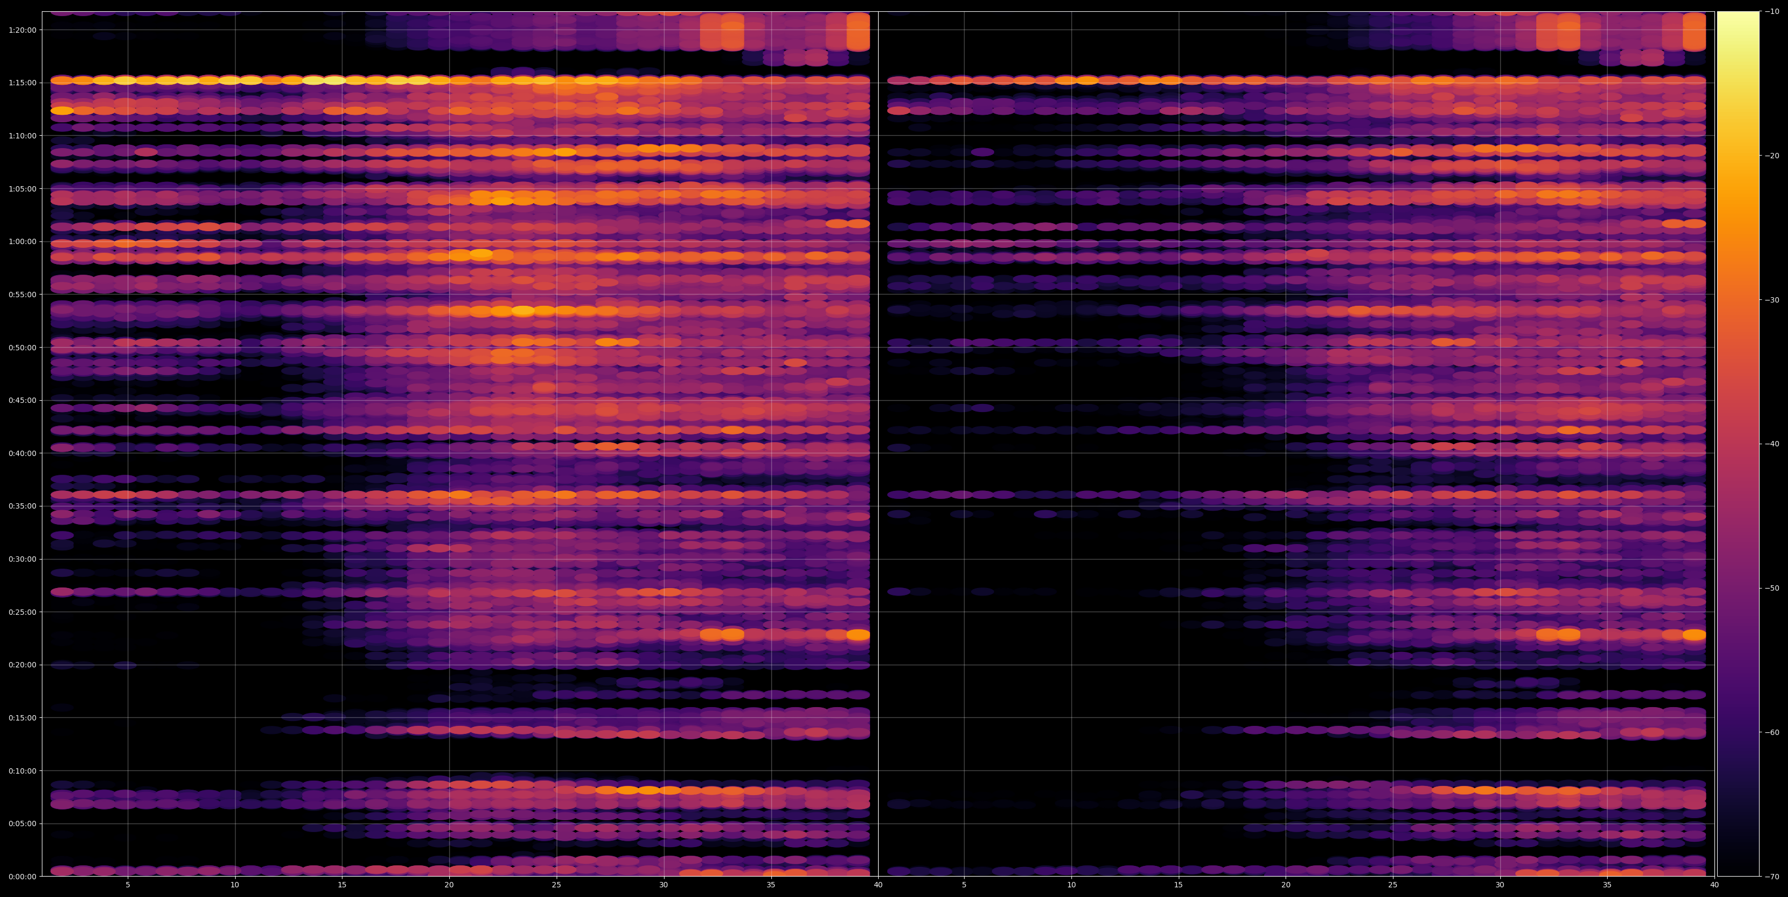Pick the −40 colorbar tick label
This screenshot has height=897, width=1788.
coord(1772,444)
